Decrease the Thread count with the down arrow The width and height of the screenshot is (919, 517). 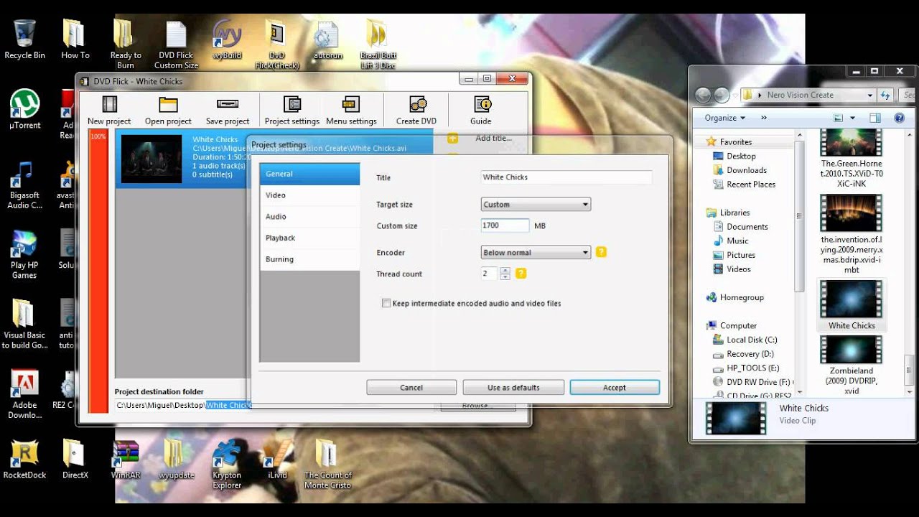[x=505, y=277]
